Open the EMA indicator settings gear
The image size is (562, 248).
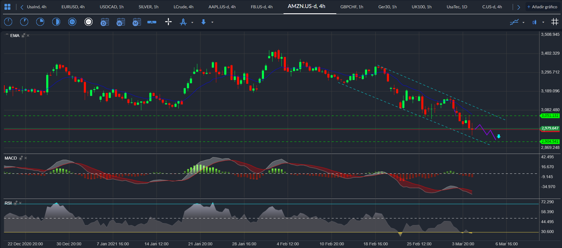pos(23,36)
